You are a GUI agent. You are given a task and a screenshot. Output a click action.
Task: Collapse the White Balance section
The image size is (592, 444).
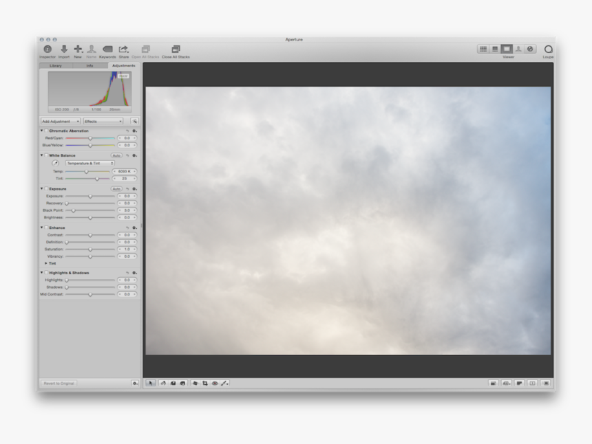(x=41, y=155)
